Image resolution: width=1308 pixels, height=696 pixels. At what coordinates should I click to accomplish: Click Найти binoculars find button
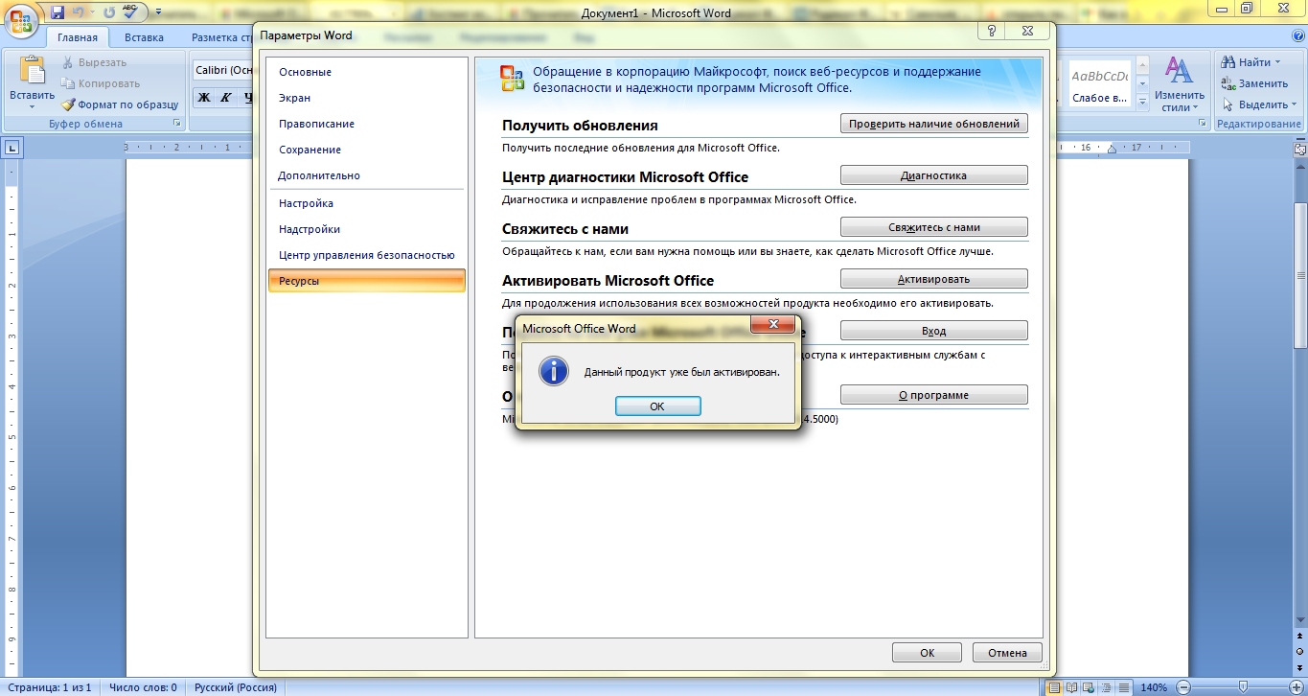[x=1246, y=62]
